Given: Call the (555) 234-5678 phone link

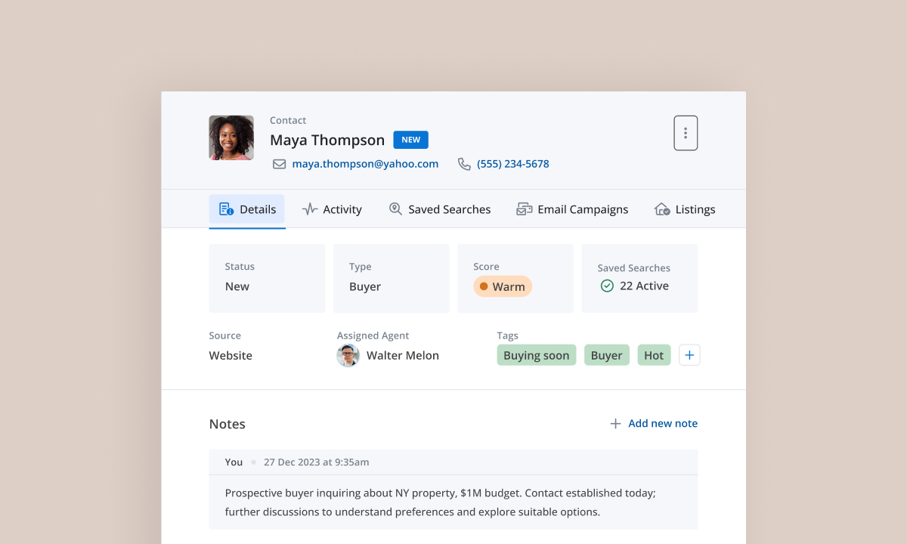Looking at the screenshot, I should (512, 164).
